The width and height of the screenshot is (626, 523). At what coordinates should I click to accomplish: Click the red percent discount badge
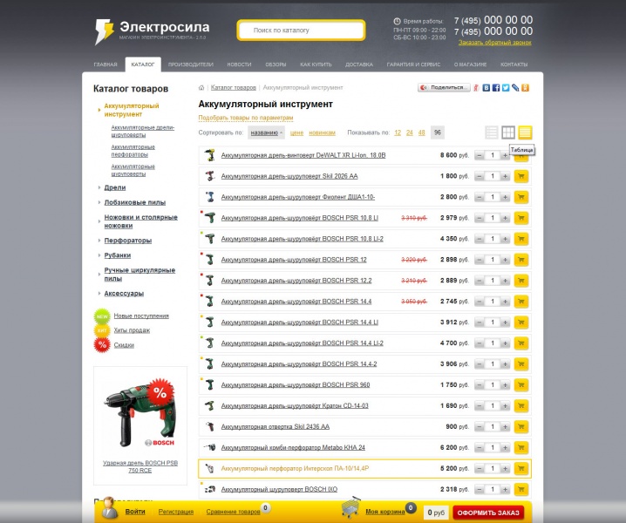click(102, 345)
